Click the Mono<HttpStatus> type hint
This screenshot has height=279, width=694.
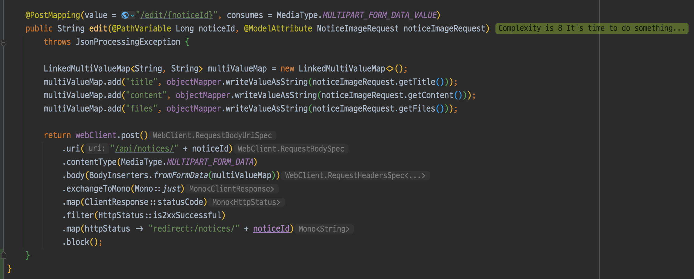[246, 202]
